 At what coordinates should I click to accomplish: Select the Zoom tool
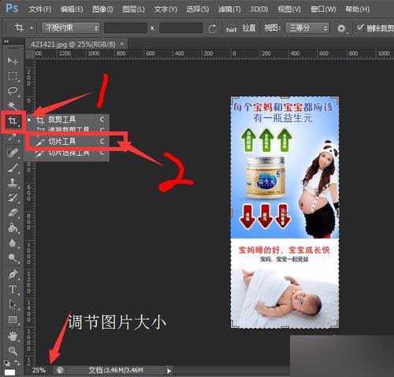point(13,350)
